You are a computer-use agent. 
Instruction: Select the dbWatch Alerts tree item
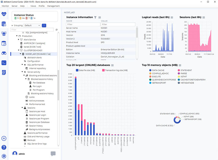(x=34, y=58)
